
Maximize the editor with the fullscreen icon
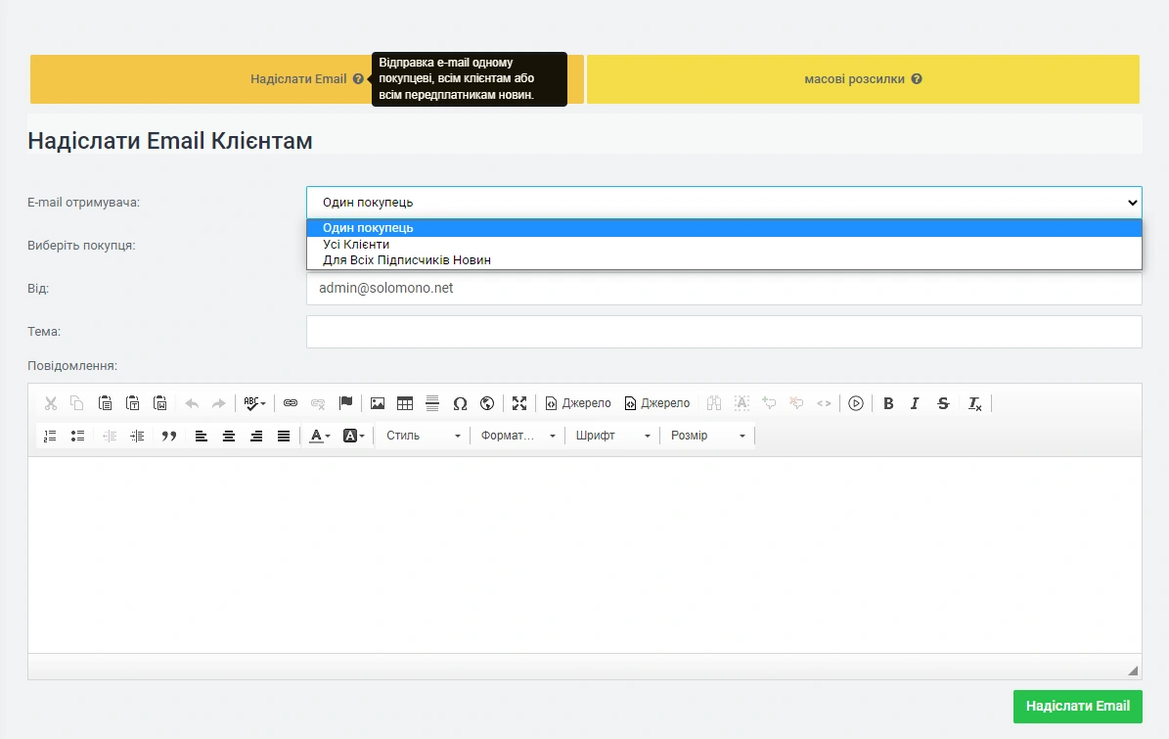[x=519, y=403]
